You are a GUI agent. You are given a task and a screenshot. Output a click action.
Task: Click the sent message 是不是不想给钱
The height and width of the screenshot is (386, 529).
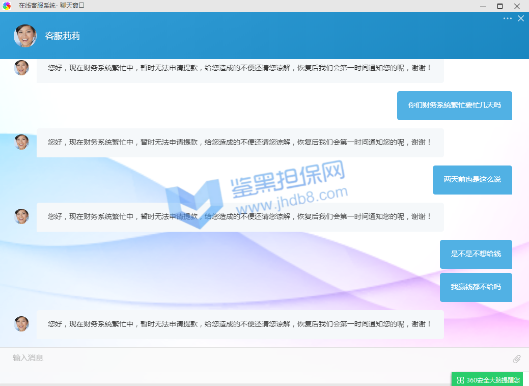(x=476, y=254)
